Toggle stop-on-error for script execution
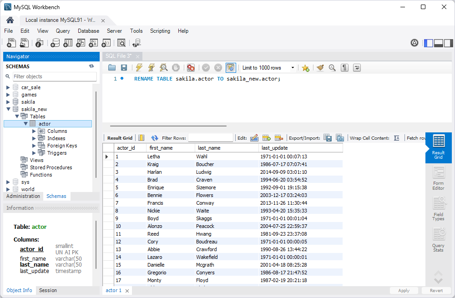Image resolution: width=455 pixels, height=298 pixels. click(x=191, y=68)
